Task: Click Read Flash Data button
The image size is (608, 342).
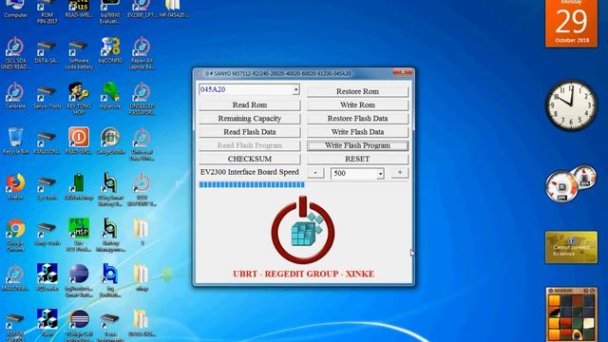Action: [x=249, y=132]
